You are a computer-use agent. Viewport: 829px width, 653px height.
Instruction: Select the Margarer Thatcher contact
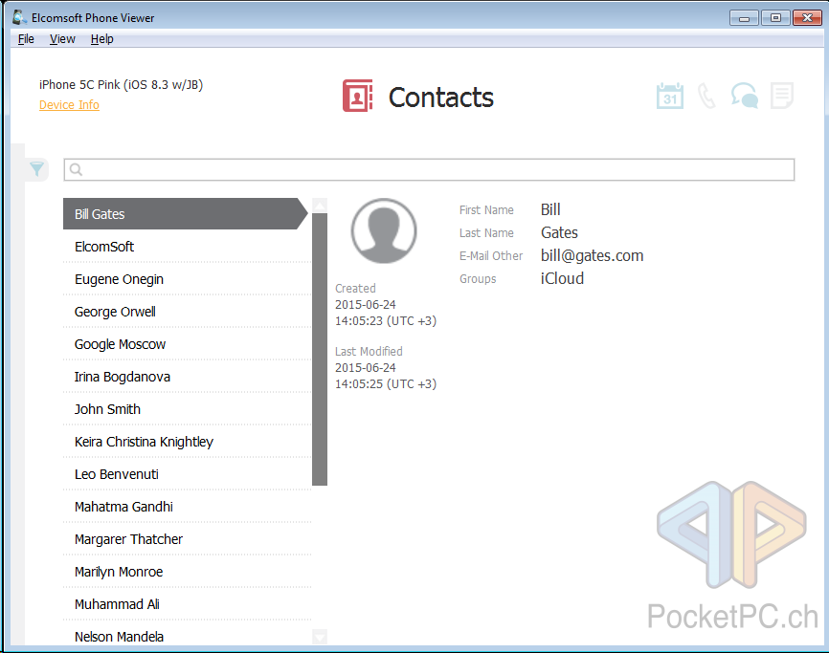pos(188,539)
